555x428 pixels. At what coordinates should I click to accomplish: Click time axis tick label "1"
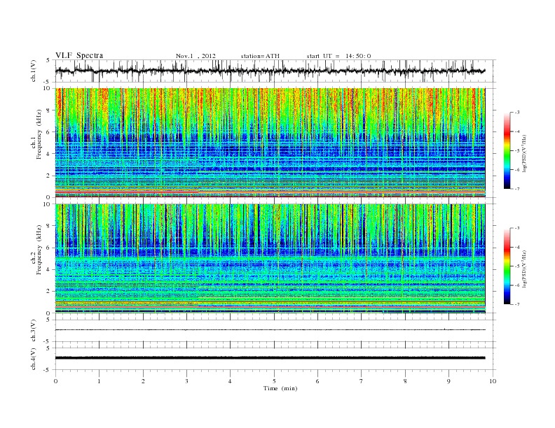(99, 381)
